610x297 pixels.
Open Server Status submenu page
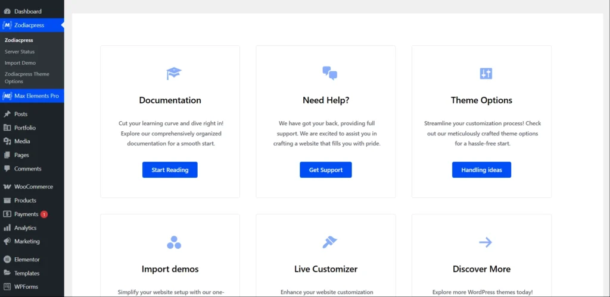click(x=20, y=52)
